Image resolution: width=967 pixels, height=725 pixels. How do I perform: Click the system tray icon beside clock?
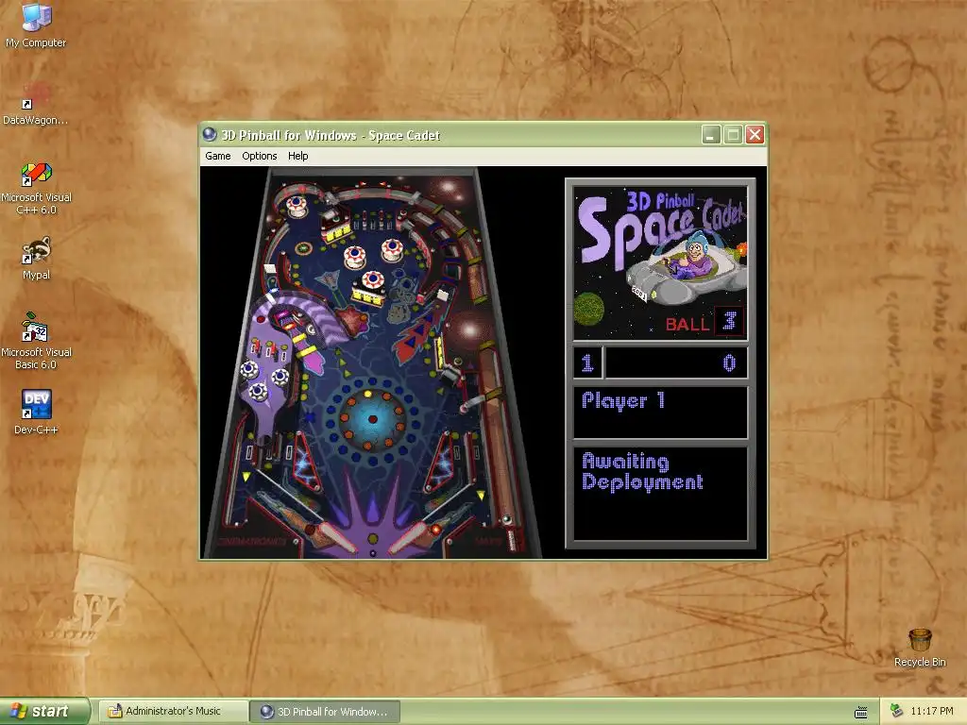pyautogui.click(x=896, y=711)
